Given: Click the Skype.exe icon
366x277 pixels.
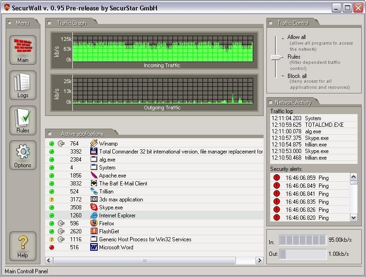Looking at the screenshot, I should [x=94, y=207].
